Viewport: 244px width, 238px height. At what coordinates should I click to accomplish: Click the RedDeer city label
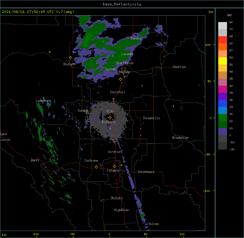[x=125, y=72]
